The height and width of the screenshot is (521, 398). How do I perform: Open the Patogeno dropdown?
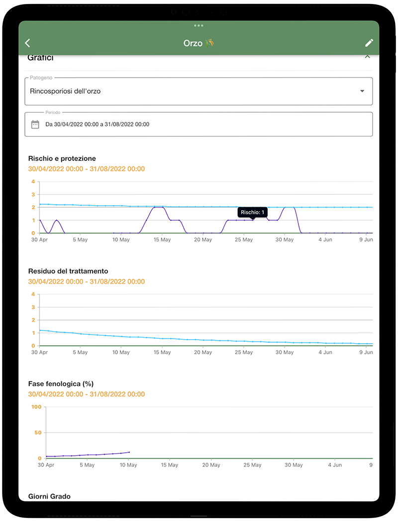(199, 91)
